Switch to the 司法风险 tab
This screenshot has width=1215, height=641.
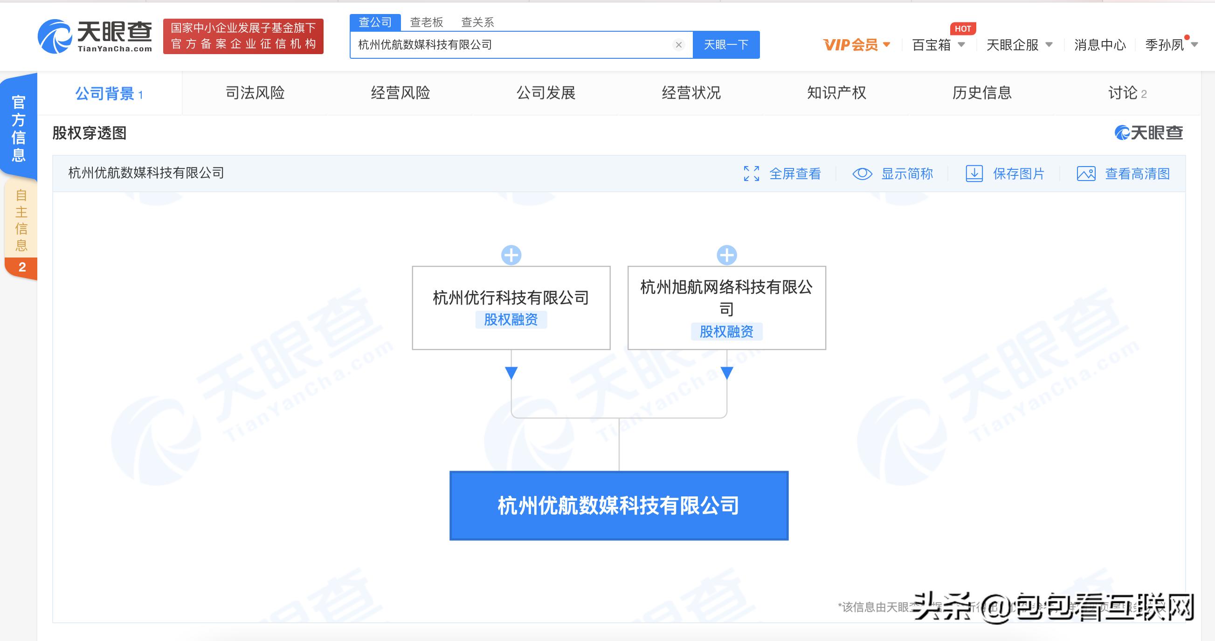[255, 93]
